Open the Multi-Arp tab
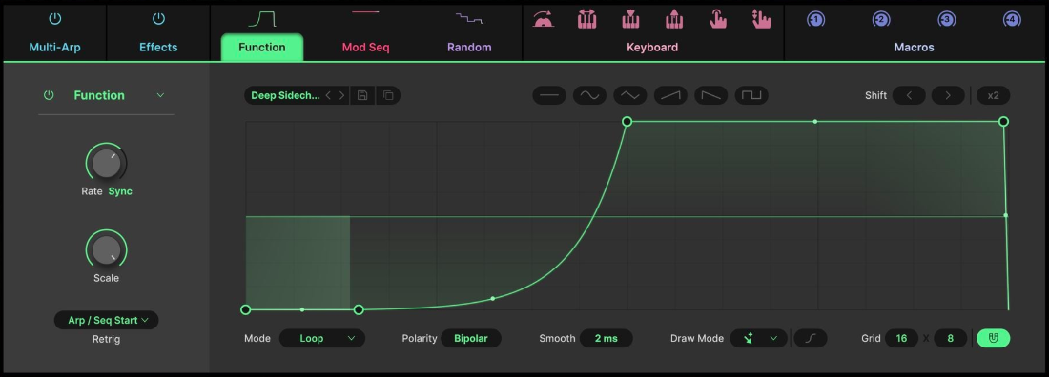 pyautogui.click(x=55, y=47)
